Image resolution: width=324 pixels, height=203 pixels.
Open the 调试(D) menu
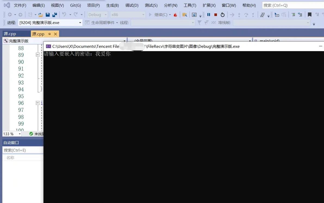coord(132,5)
